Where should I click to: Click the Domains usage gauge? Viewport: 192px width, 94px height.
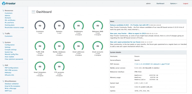[59, 26]
